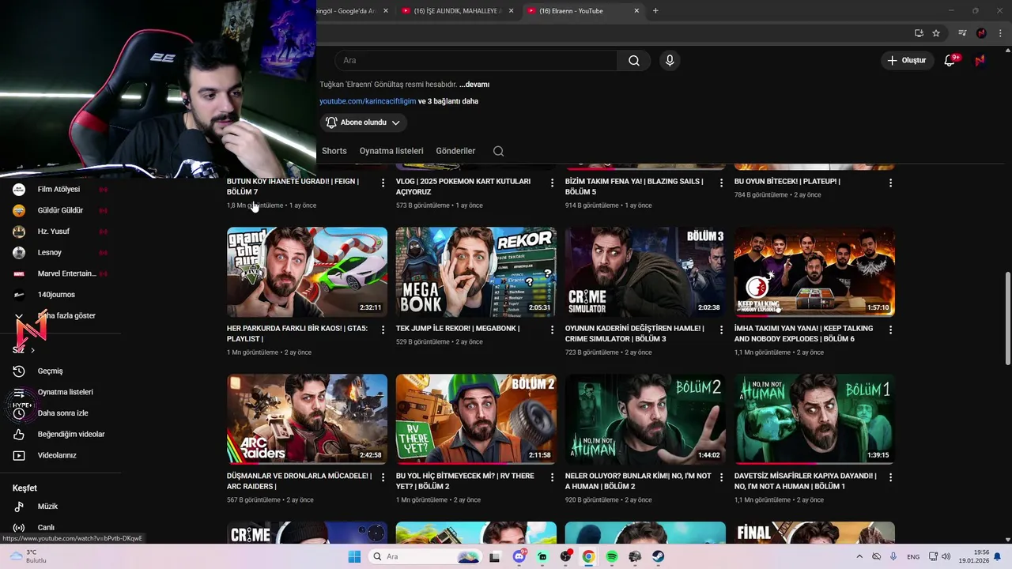This screenshot has width=1012, height=569.
Task: Click Windows taskbar Ara search box
Action: [425, 556]
